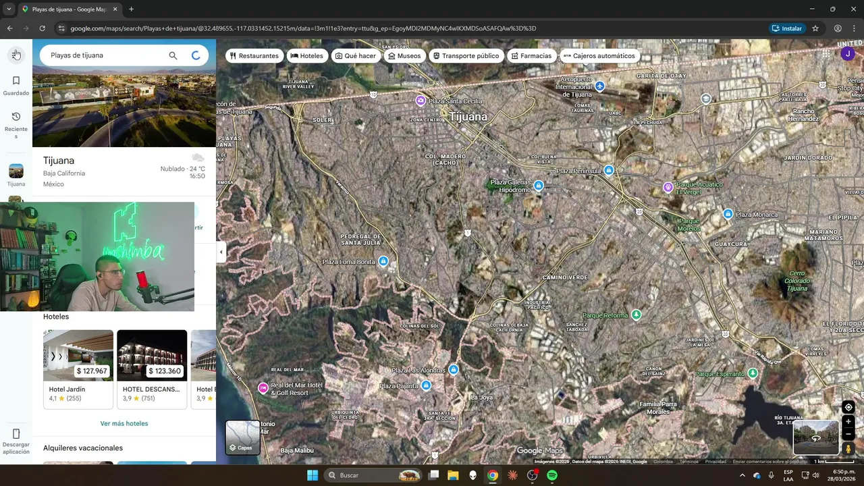Select the Museos filter chip
Screen dimensions: 864x486
pos(404,56)
